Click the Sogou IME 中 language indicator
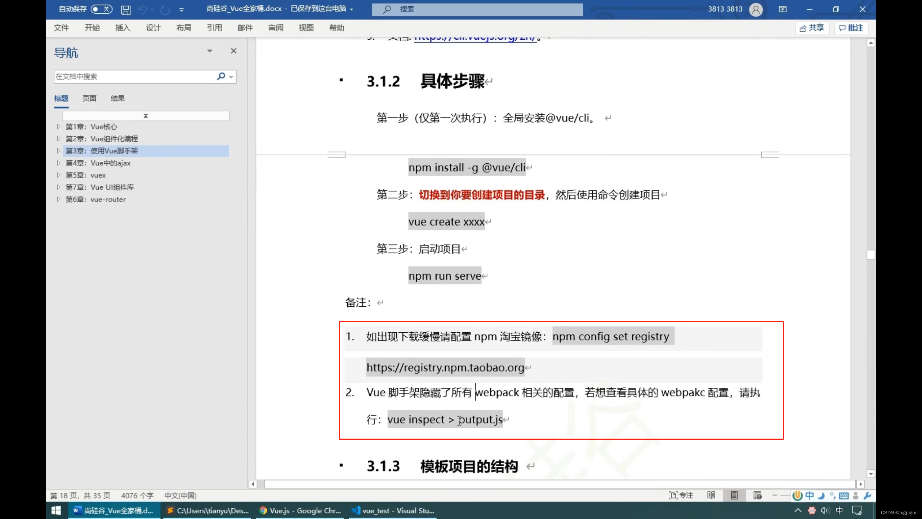The image size is (922, 519). click(x=810, y=496)
